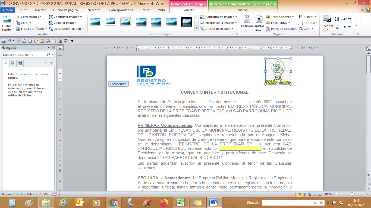The height and width of the screenshot is (208, 371).
Task: Click the Quitar fondo tool
Action: coord(7,23)
